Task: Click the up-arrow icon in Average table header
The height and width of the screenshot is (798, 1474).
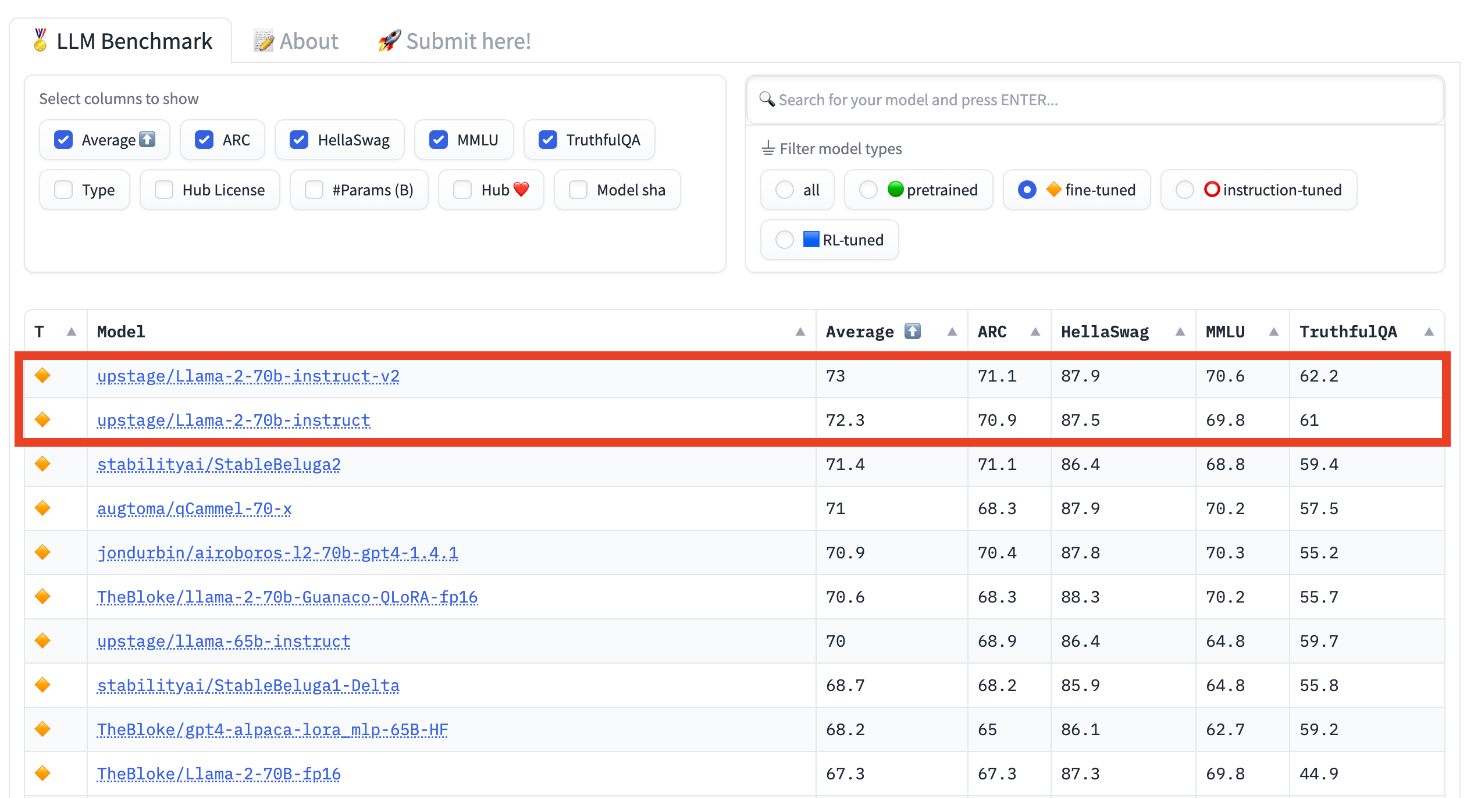Action: tap(913, 331)
